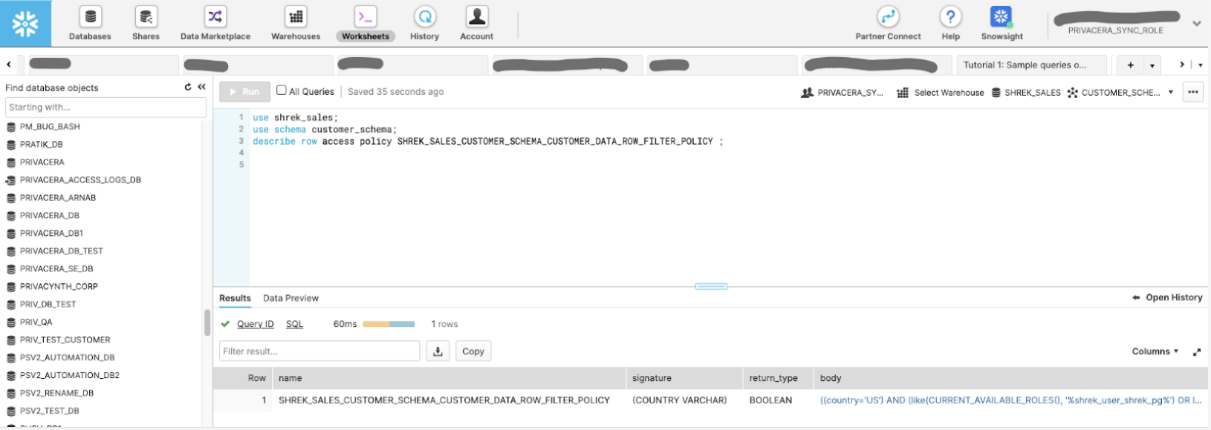The image size is (1211, 430).
Task: Open the worksheet tab dropdown arrow
Action: coord(1152,65)
